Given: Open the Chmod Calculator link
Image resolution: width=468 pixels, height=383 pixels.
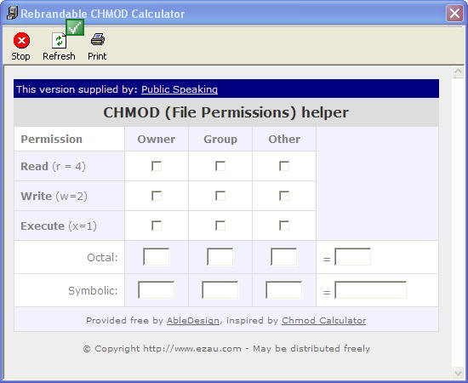Looking at the screenshot, I should point(324,321).
